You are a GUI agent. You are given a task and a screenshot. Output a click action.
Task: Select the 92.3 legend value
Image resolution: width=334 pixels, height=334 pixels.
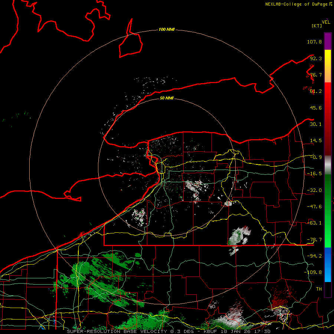click(316, 58)
